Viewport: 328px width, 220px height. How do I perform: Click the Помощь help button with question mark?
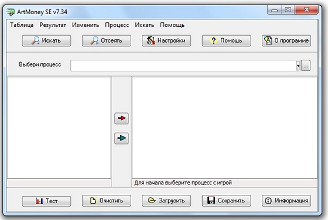(x=226, y=40)
